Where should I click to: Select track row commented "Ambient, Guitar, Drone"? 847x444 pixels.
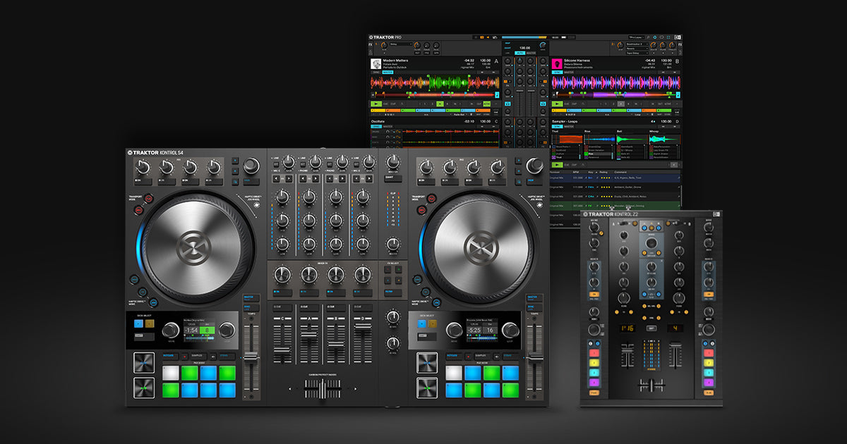(615, 187)
